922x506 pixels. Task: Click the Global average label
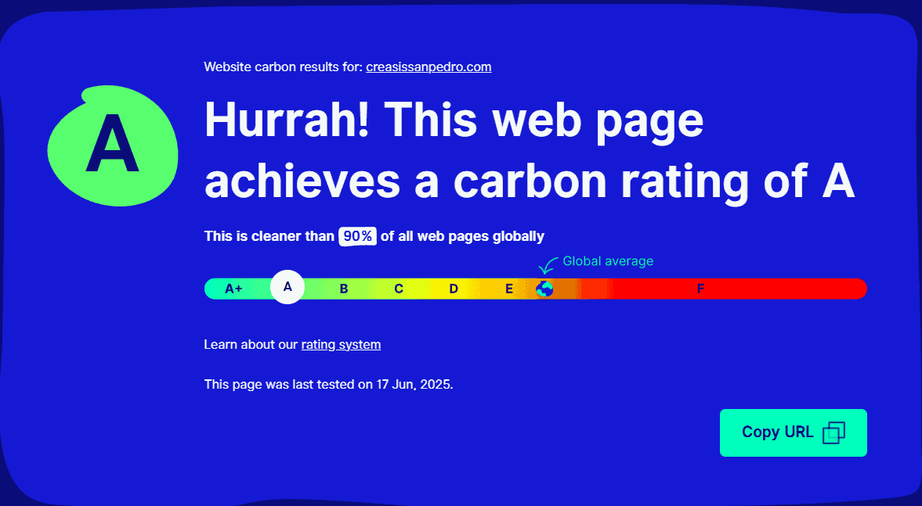coord(608,261)
